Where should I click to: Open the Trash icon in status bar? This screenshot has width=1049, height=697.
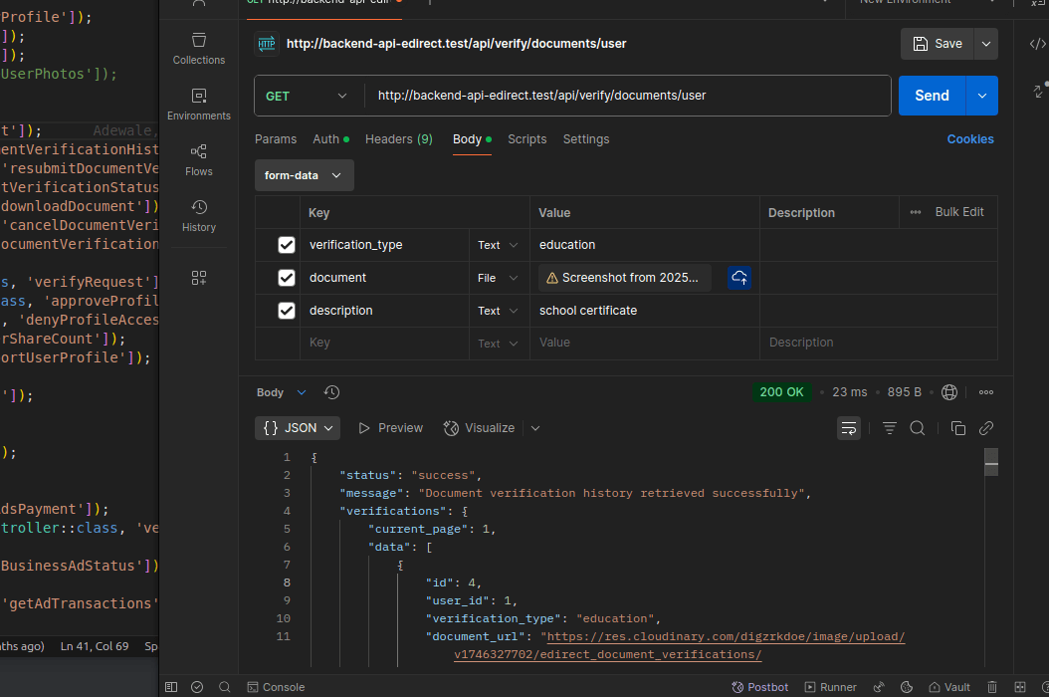click(x=992, y=687)
